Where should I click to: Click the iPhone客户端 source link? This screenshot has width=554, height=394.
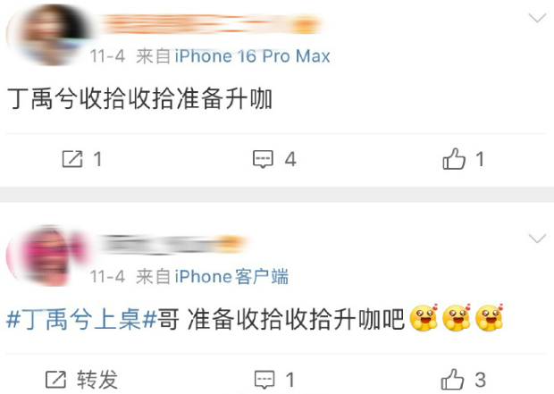[x=231, y=276]
